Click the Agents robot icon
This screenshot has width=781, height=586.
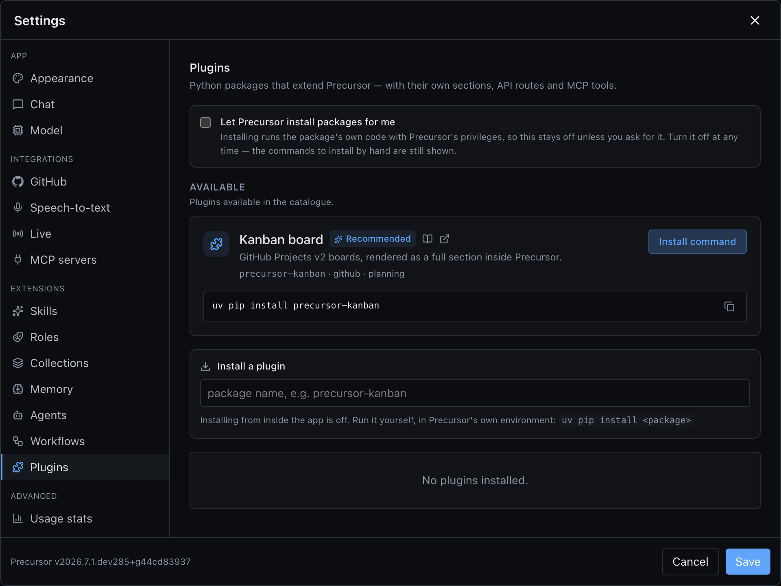click(x=18, y=415)
